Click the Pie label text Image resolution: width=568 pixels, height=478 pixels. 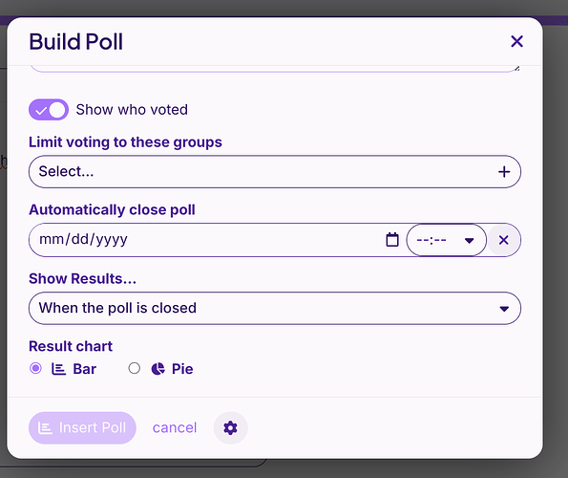click(x=182, y=369)
